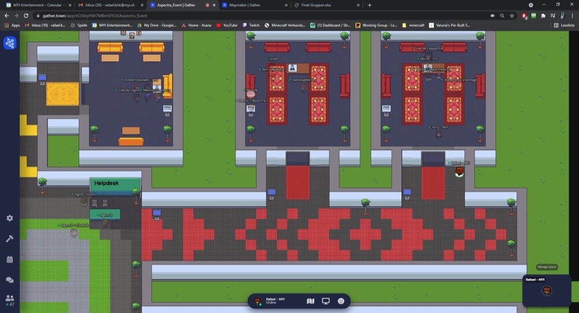This screenshot has width=579, height=313.
Task: Open the settings gear in sidebar
Action: pyautogui.click(x=9, y=218)
